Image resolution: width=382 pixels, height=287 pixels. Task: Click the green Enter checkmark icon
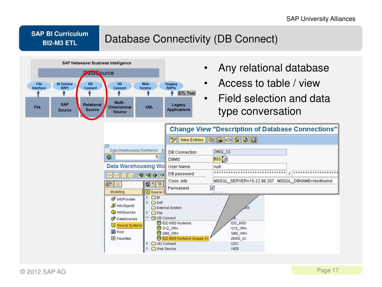tap(109, 157)
